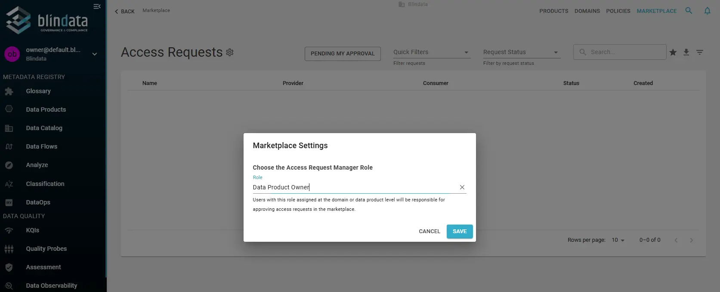Viewport: 720px width, 292px height.
Task: Click the Analyze compass icon
Action: tap(9, 165)
